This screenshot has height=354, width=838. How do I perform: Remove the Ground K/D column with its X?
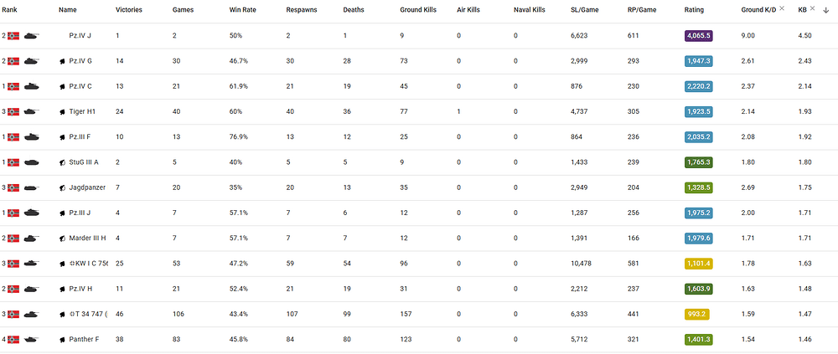tap(782, 8)
